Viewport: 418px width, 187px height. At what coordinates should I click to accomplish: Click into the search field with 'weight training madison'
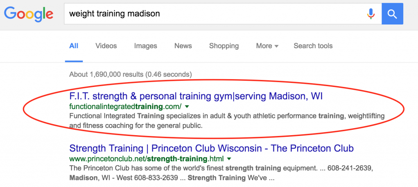point(223,14)
